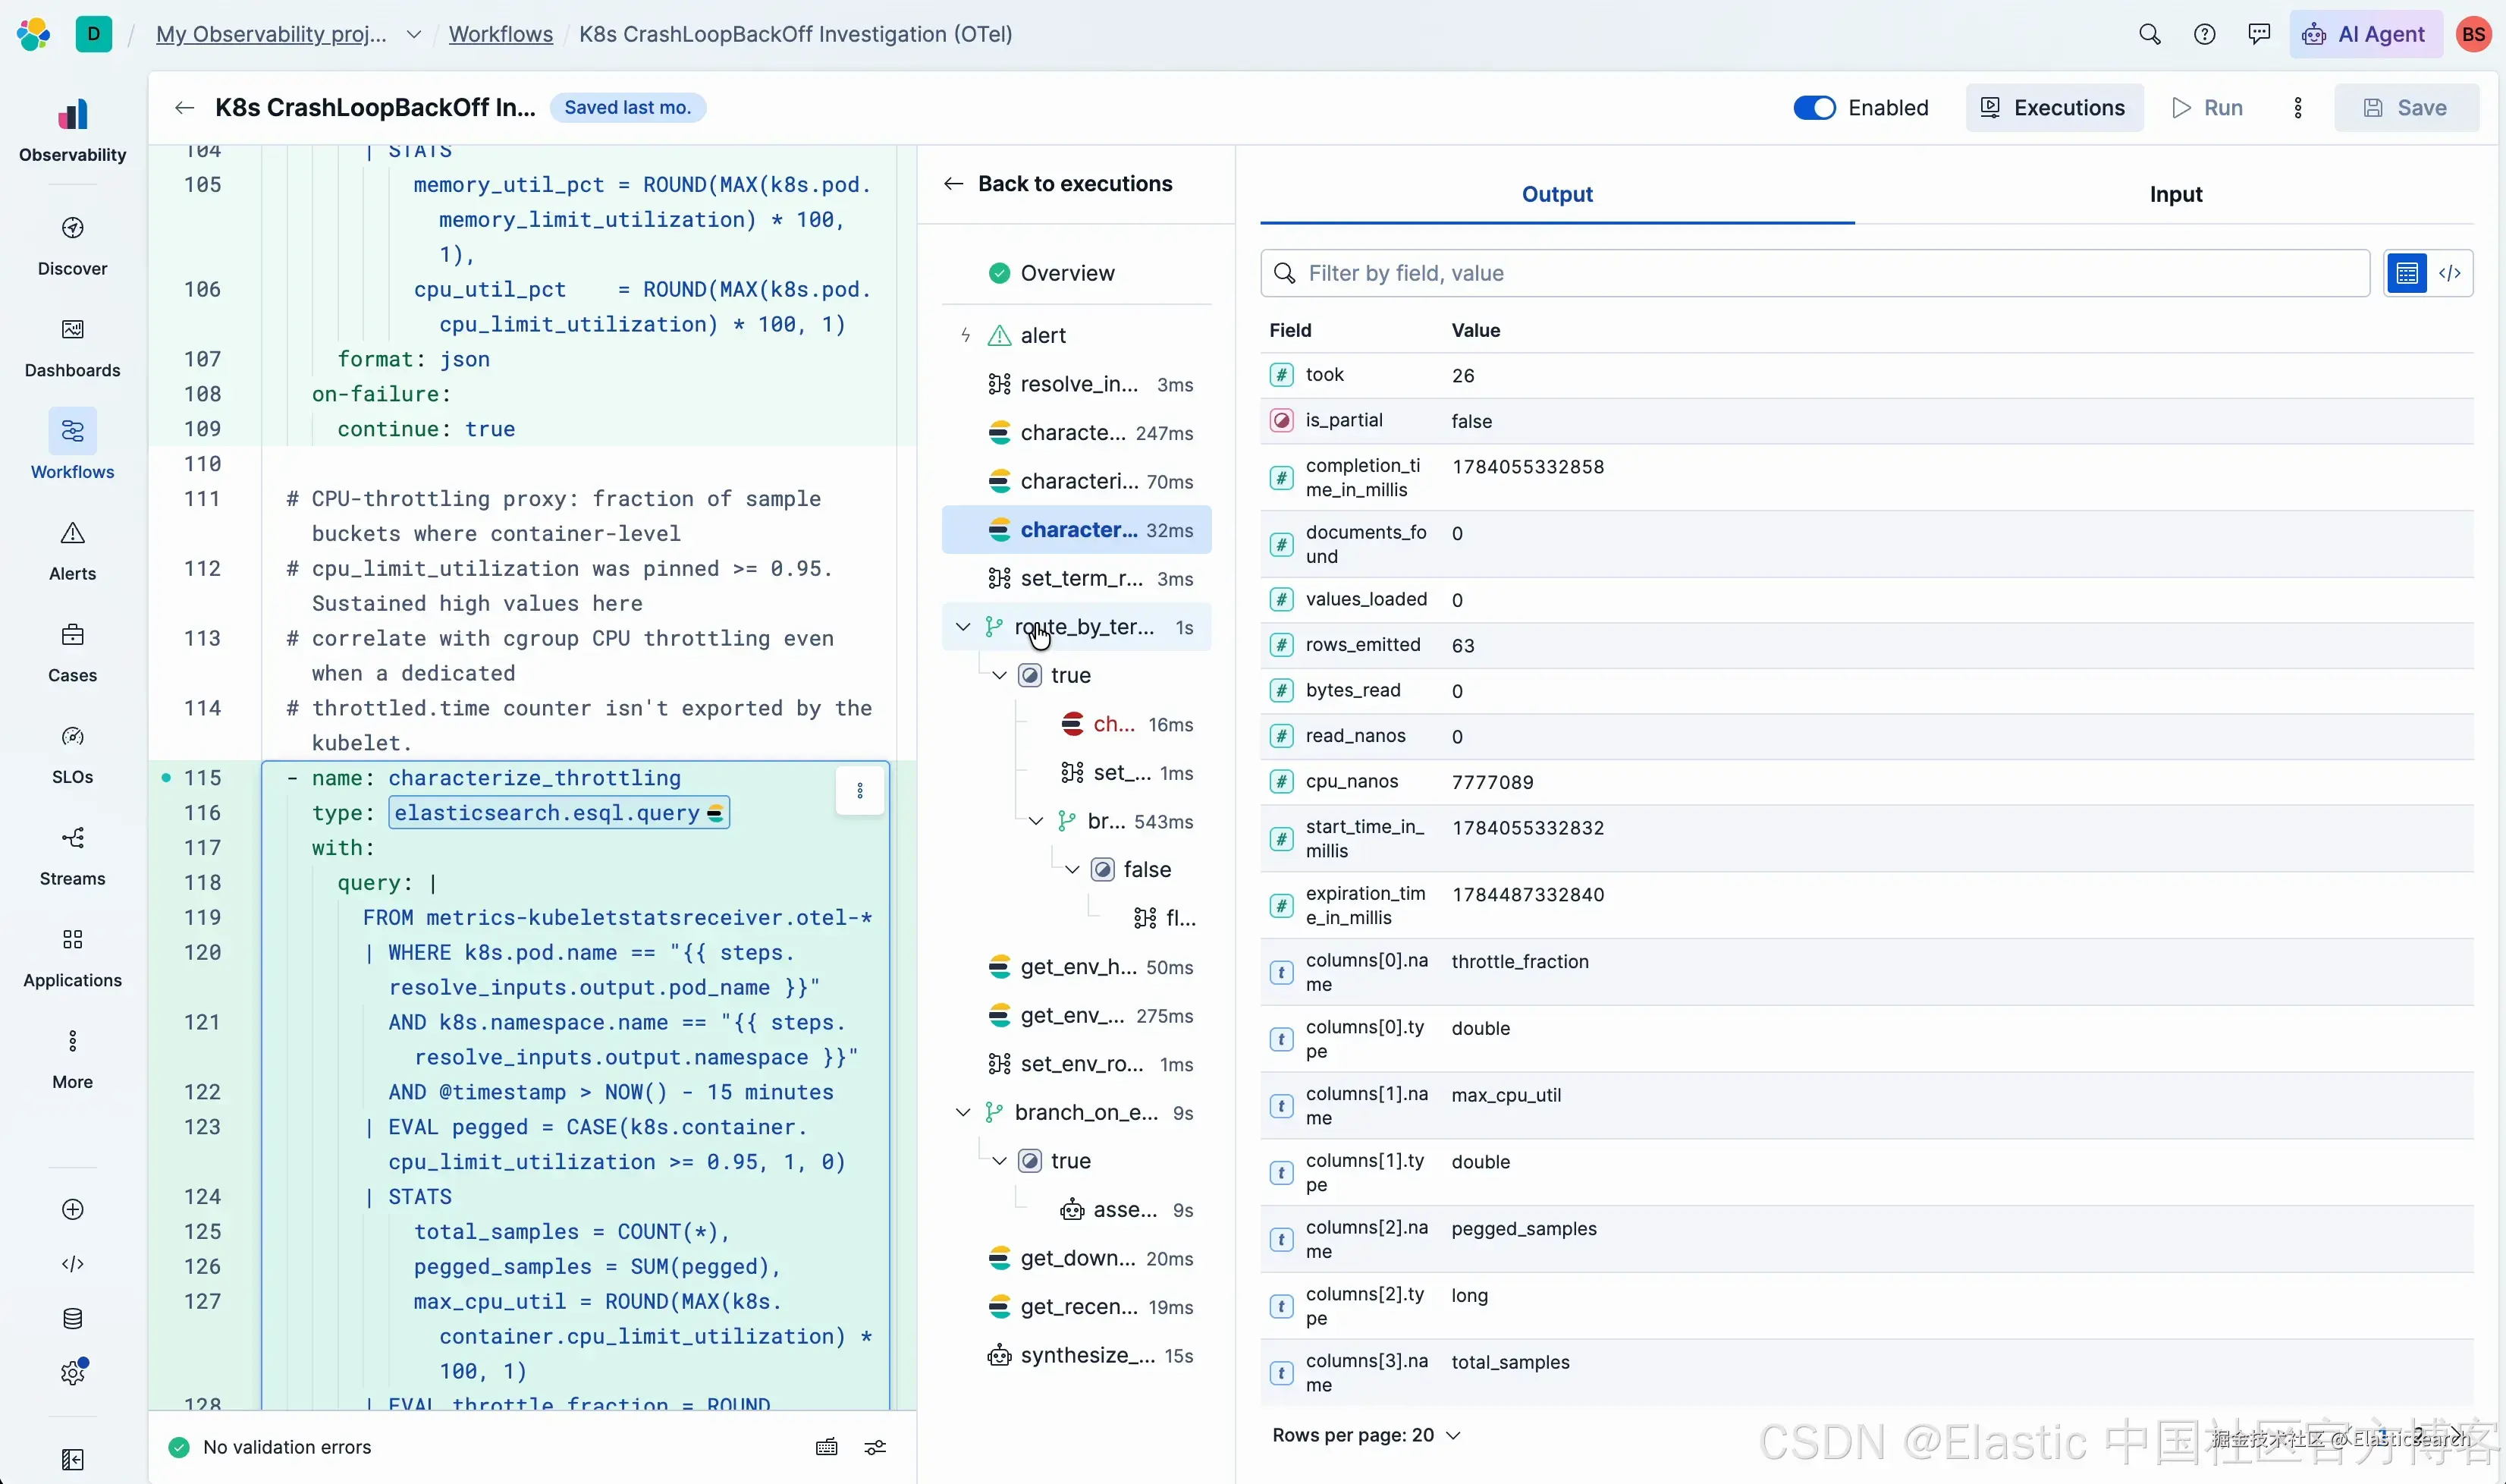Select the synthesize_... step, 15s
The width and height of the screenshot is (2506, 1484).
(1076, 1355)
